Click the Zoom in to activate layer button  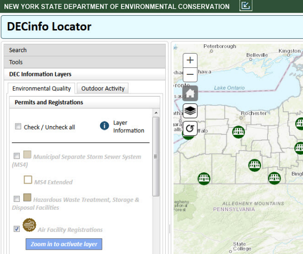(x=64, y=244)
